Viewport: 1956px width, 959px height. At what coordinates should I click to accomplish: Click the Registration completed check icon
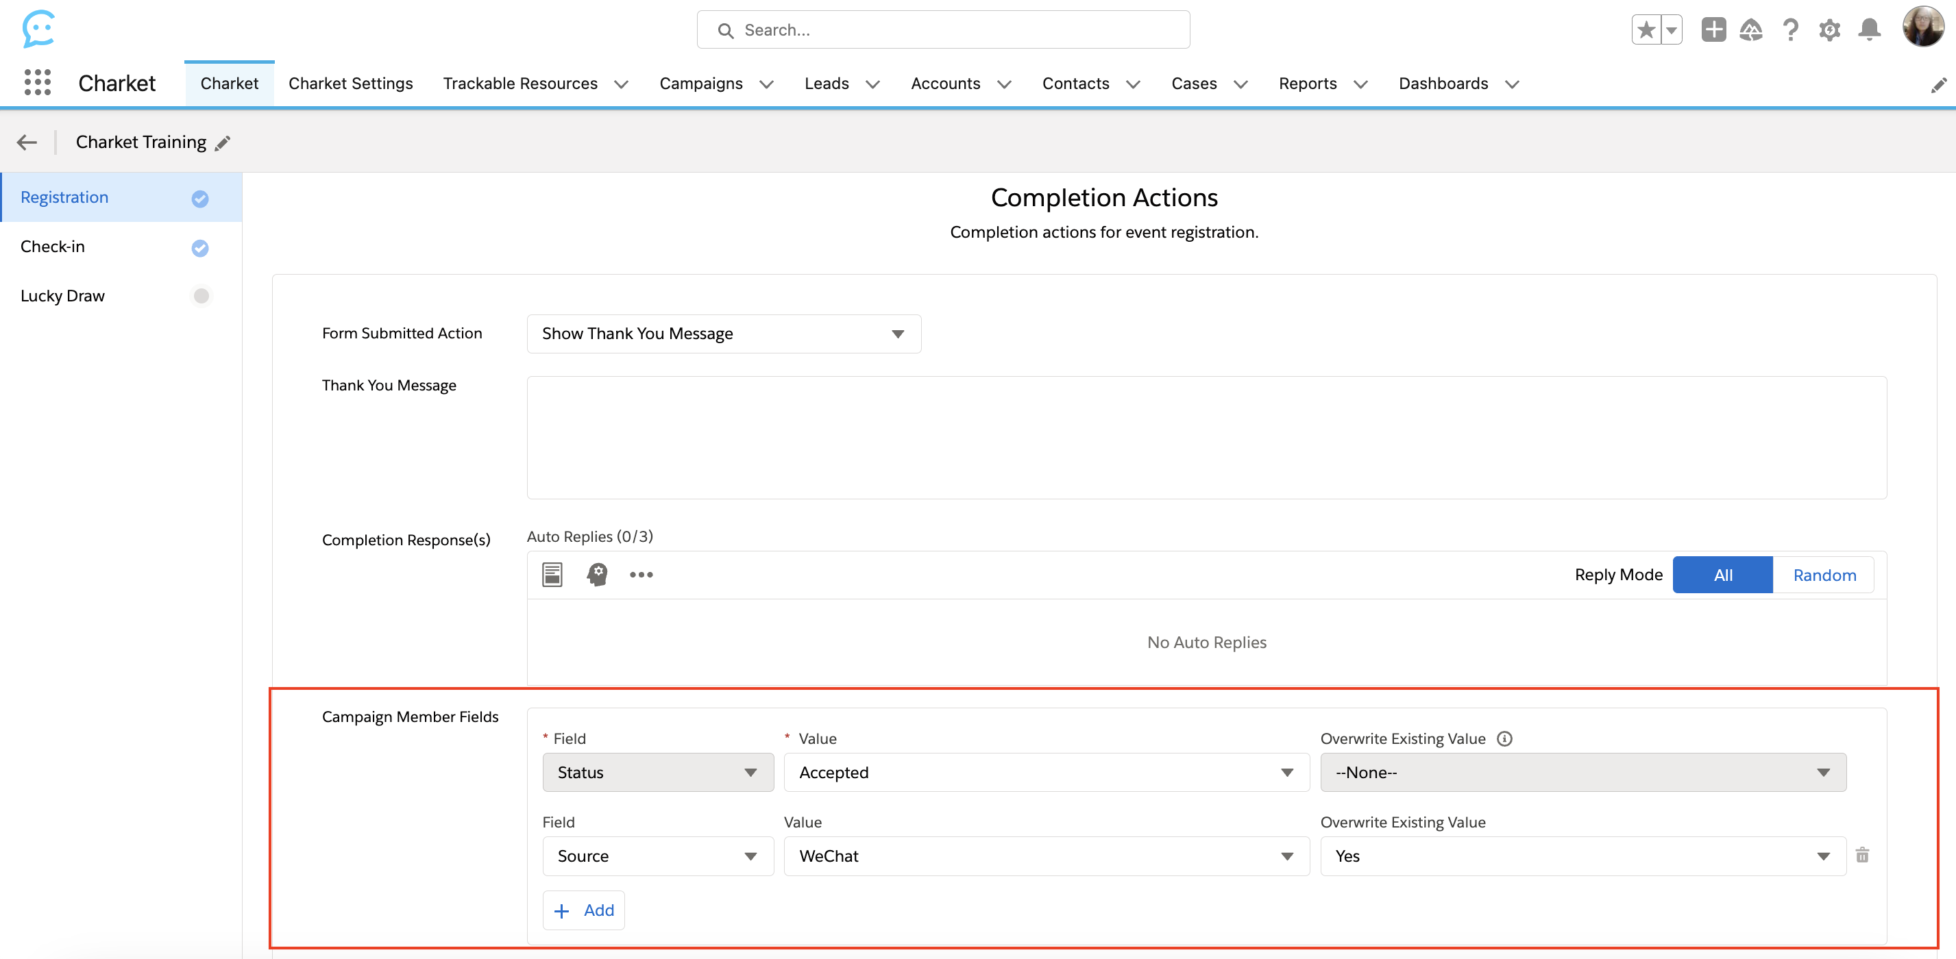199,198
